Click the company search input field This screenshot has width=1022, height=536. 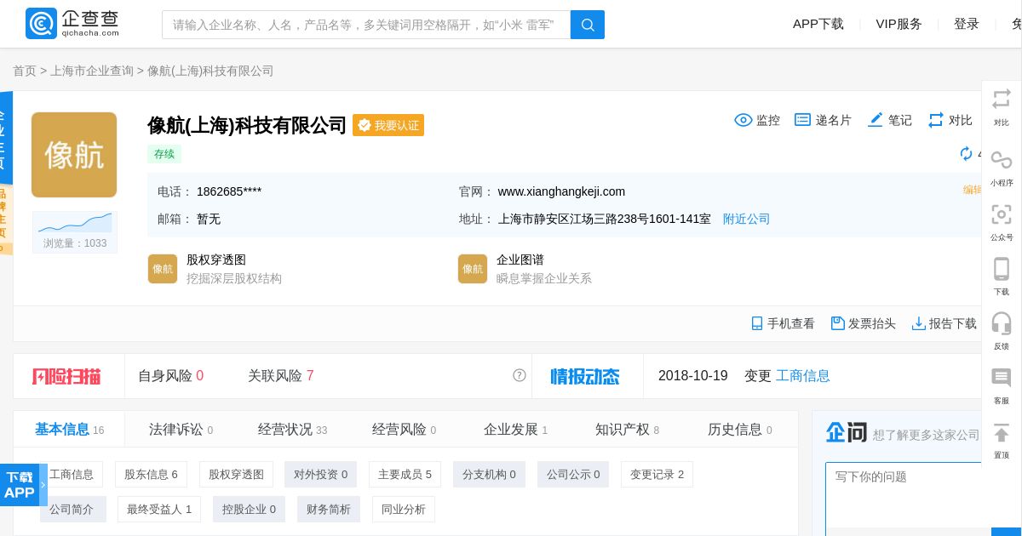tap(366, 25)
